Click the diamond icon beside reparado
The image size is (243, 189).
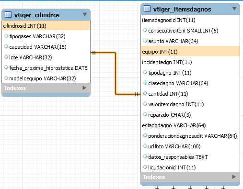pos(145,114)
